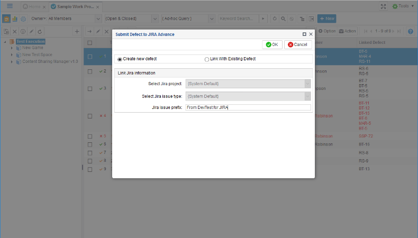Image resolution: width=418 pixels, height=238 pixels.
Task: Click the blue gear settings icon
Action: coord(23,19)
